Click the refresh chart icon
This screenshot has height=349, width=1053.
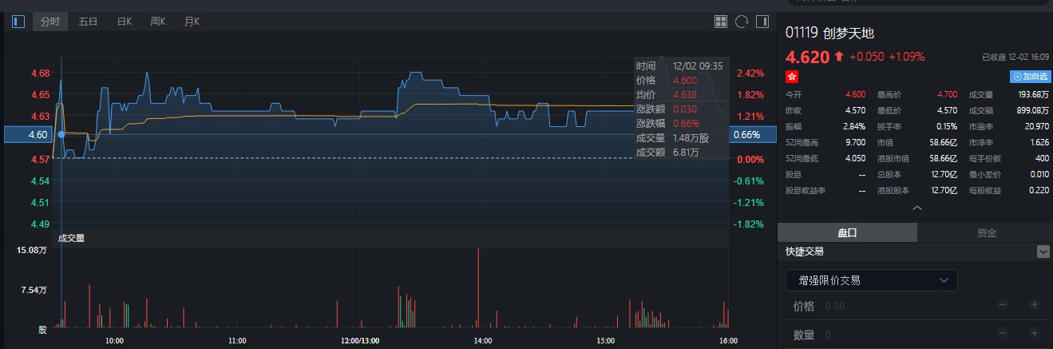[x=742, y=22]
